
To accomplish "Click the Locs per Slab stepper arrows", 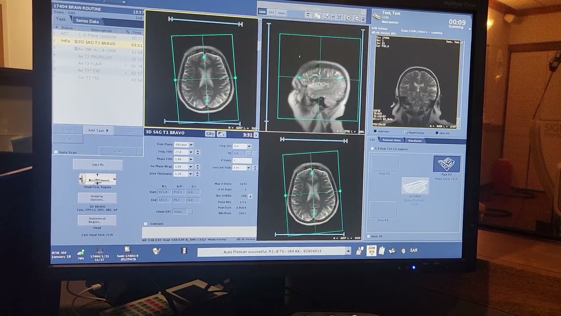I will tap(255, 168).
